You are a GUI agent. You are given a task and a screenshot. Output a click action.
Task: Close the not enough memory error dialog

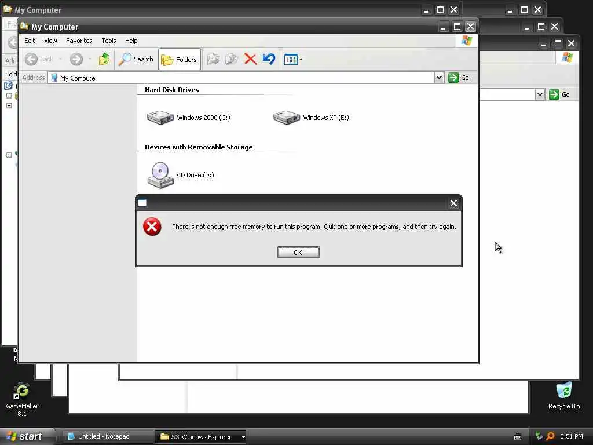coord(453,203)
